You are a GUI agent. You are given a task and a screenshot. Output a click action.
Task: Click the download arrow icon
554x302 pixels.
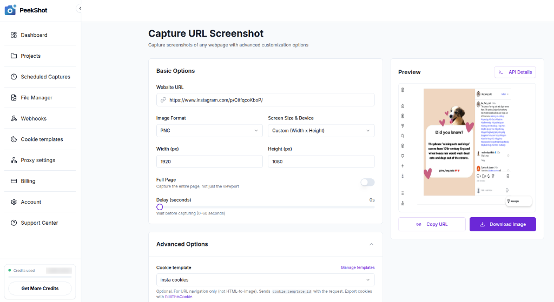[482, 224]
